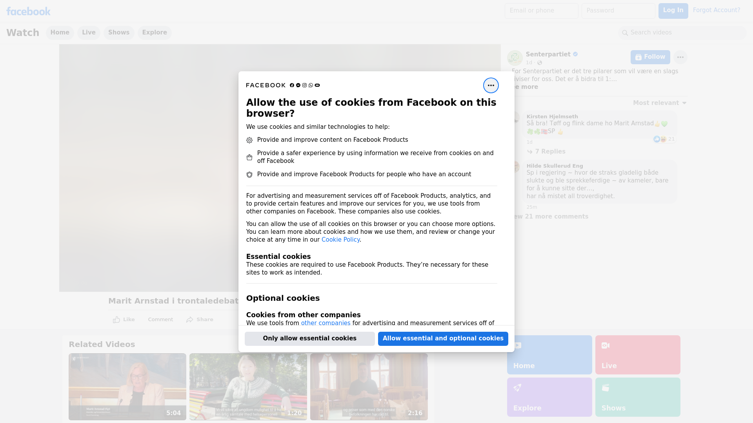Click the public globe icon under Senterpartiet
Screen dimensions: 753x423
(x=540, y=63)
